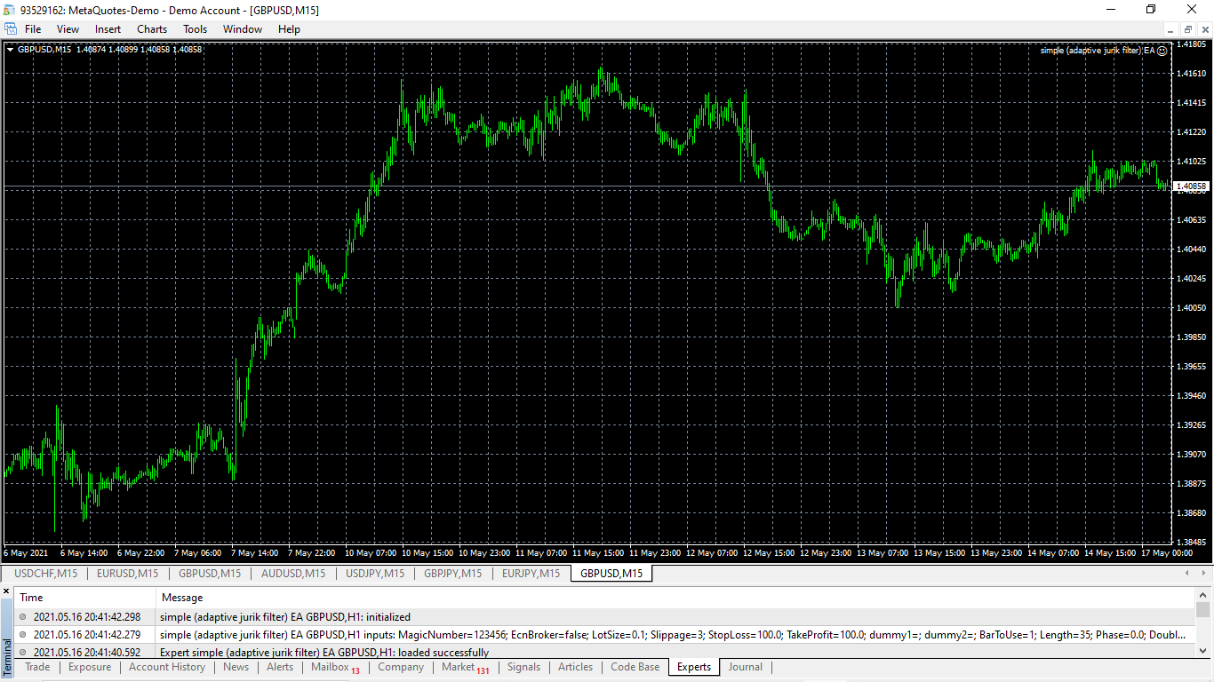Open the Exposure tab in Terminal
The height and width of the screenshot is (682, 1214).
click(90, 667)
